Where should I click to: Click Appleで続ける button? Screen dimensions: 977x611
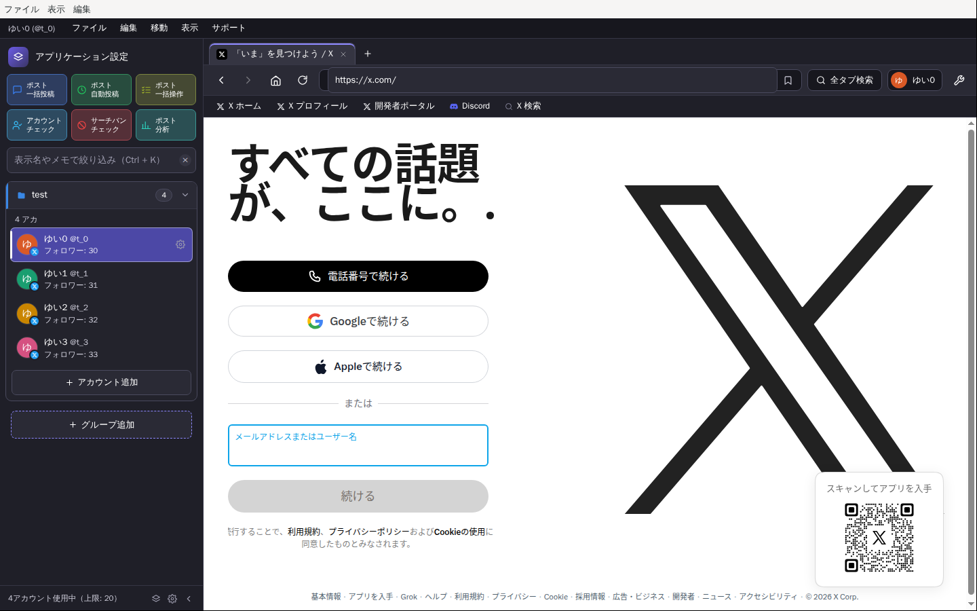pos(358,367)
